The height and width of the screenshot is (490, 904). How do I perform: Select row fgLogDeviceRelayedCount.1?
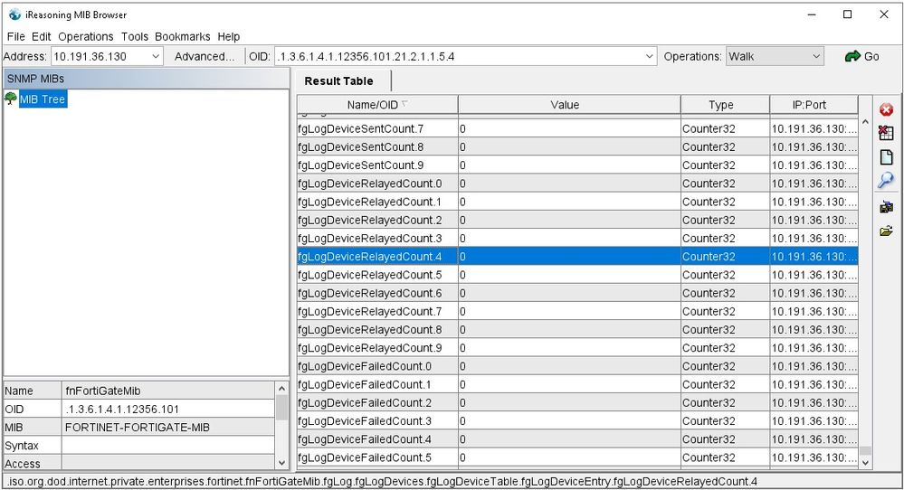577,202
